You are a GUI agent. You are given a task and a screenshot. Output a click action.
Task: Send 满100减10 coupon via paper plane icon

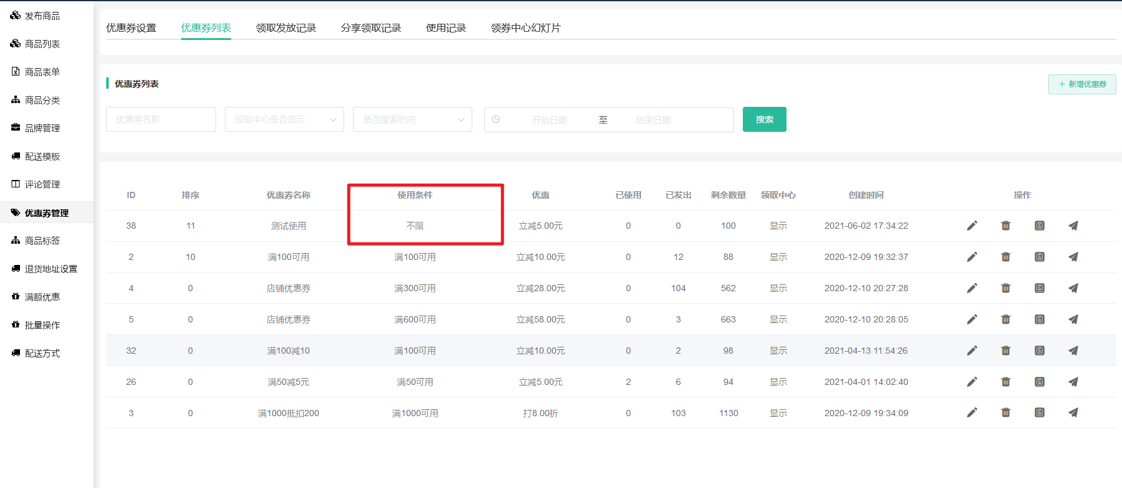pyautogui.click(x=1073, y=351)
